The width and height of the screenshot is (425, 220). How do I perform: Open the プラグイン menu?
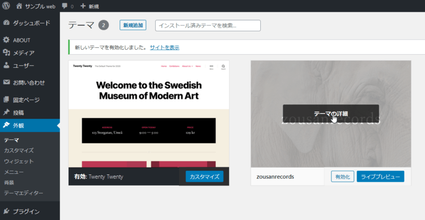[x=26, y=212]
